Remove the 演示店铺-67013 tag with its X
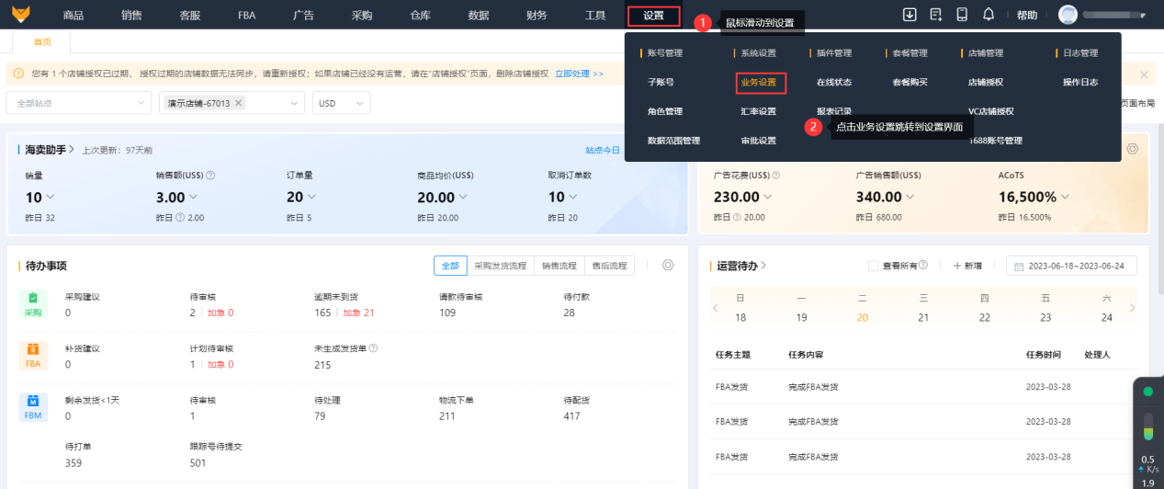 point(239,103)
